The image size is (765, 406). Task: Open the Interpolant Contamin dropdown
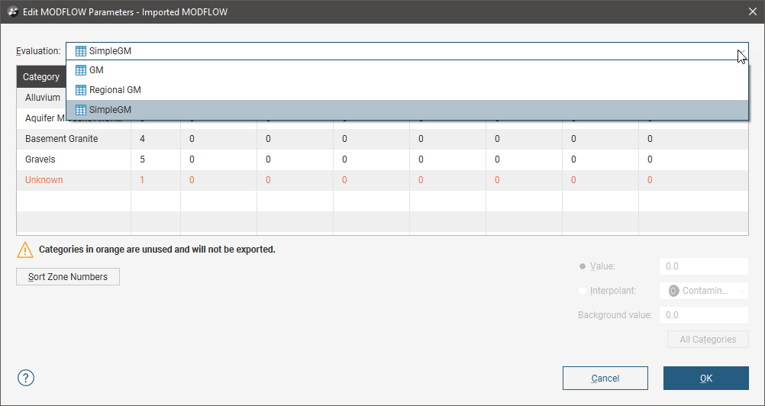[742, 291]
